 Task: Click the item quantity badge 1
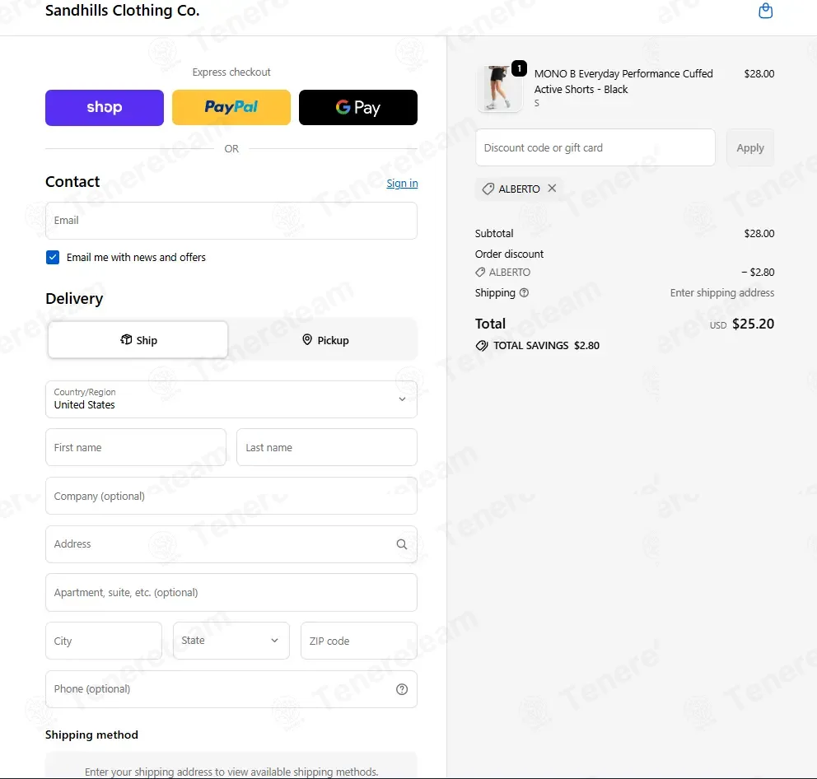pos(519,68)
